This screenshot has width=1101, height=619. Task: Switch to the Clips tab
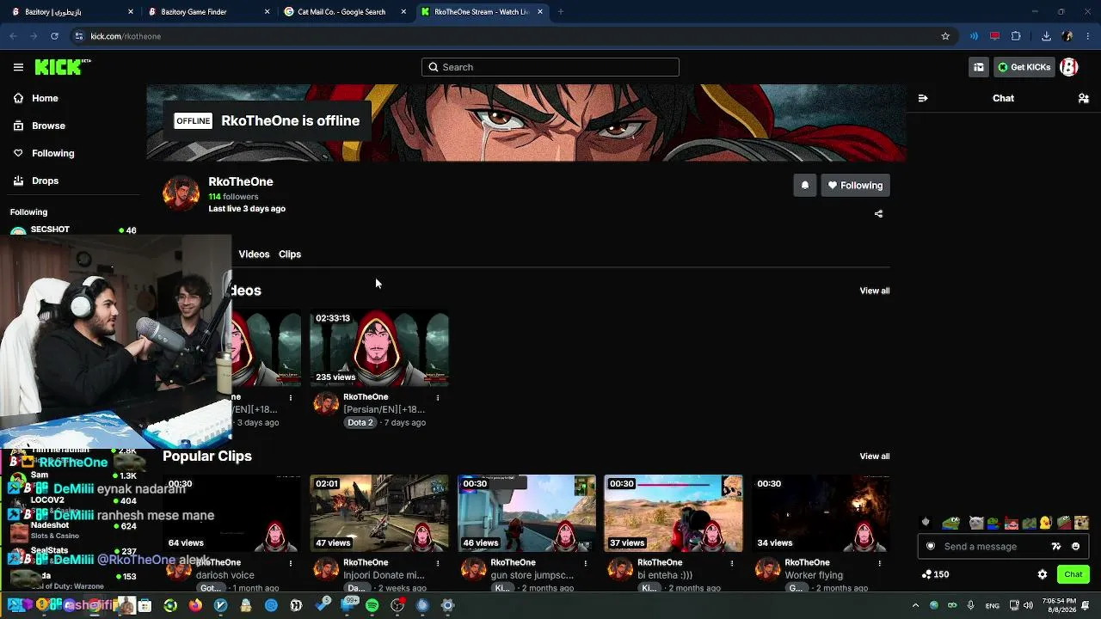click(290, 254)
